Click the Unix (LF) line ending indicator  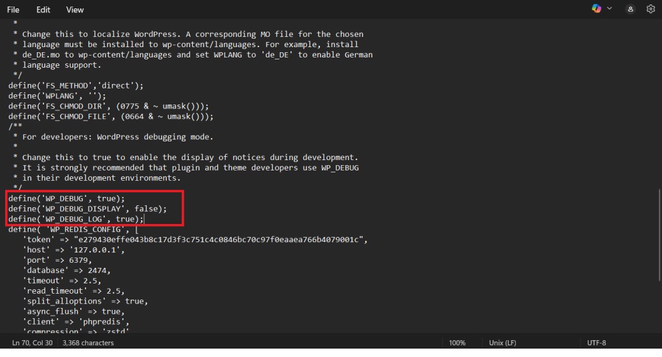tap(502, 343)
